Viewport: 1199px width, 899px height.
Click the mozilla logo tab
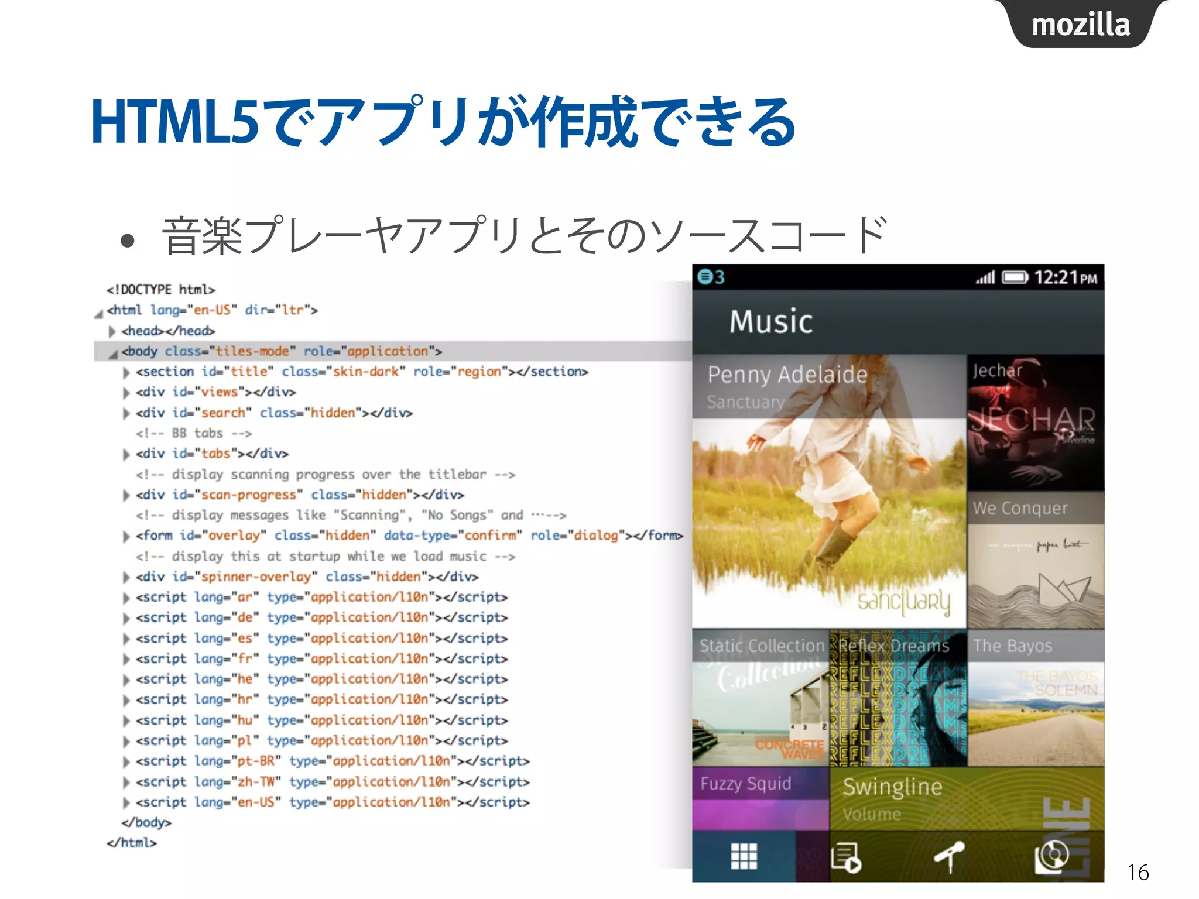[x=1081, y=24]
